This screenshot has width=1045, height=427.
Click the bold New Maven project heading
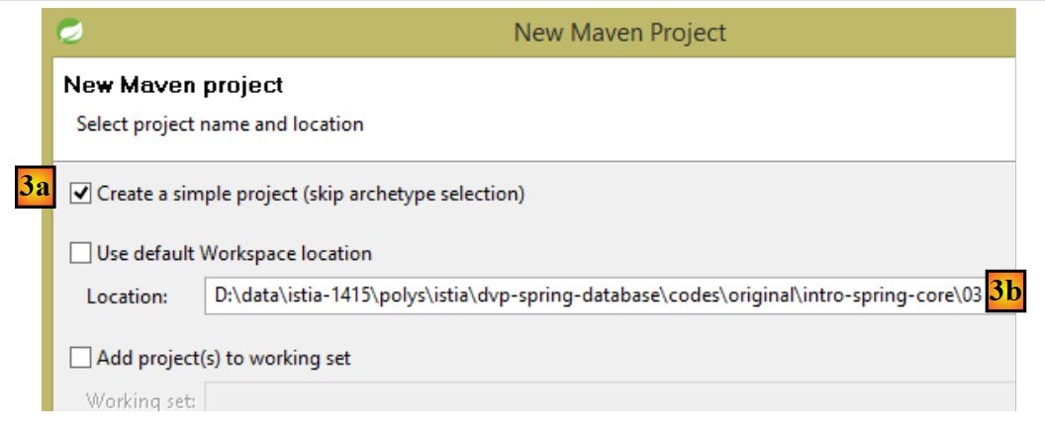tap(173, 85)
